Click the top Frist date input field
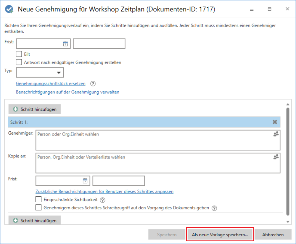The width and height of the screenshot is (296, 244). [43, 44]
